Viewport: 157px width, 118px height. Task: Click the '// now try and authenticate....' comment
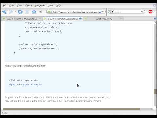39,49
